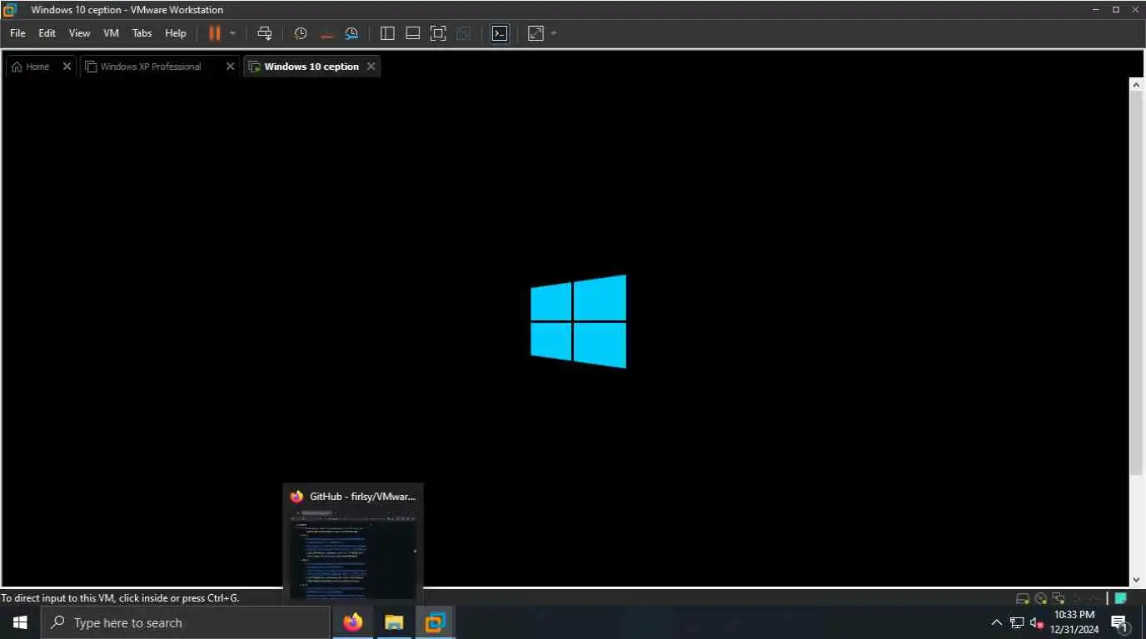Screen dimensions: 1146x639
Task: Click the CD/DVD device status icon
Action: [1041, 598]
